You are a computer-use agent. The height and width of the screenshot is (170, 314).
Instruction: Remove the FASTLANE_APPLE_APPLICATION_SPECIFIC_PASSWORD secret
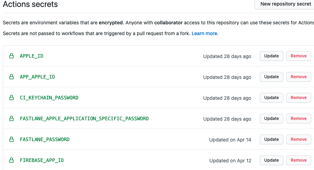[299, 118]
